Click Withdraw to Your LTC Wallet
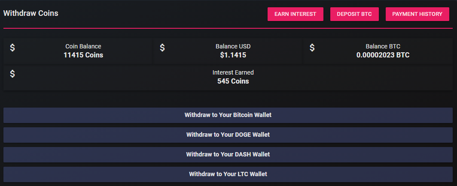457x186 pixels. tap(228, 174)
